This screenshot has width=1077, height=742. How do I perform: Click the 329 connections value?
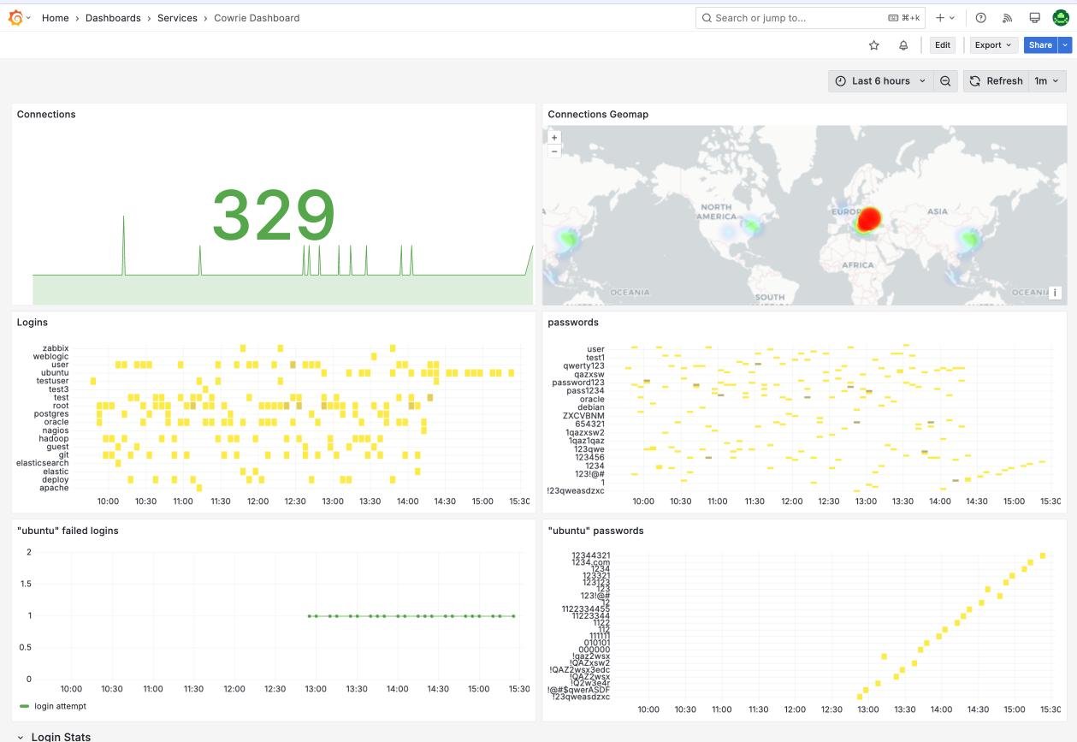[x=274, y=215]
